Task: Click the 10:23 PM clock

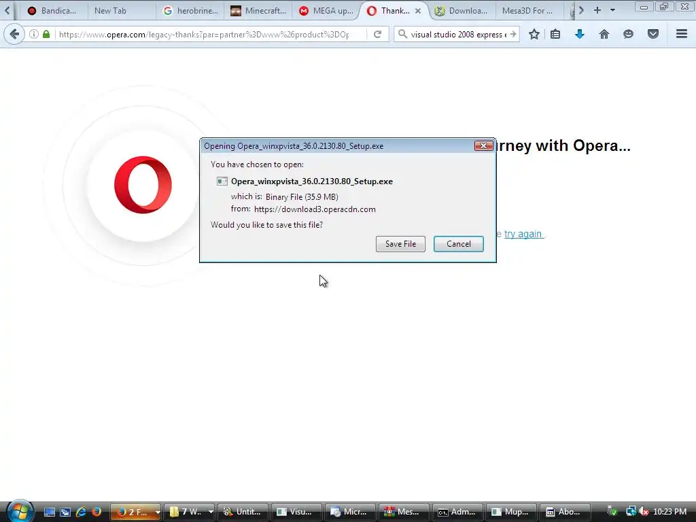Action: (x=669, y=512)
